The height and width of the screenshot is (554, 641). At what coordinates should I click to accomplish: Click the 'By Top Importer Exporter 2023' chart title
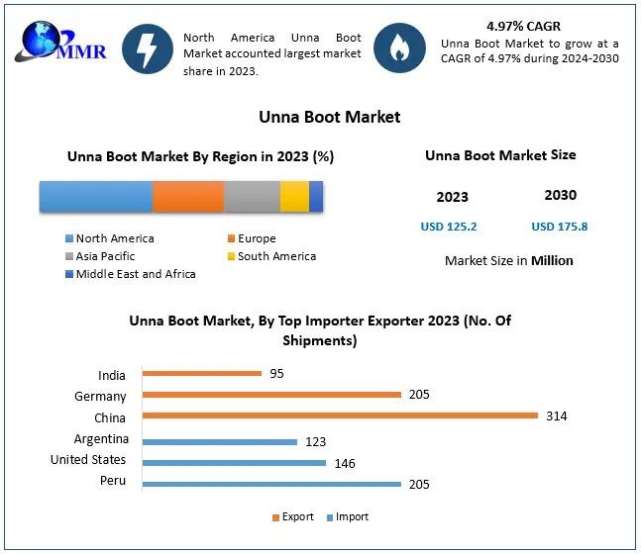pos(320,330)
